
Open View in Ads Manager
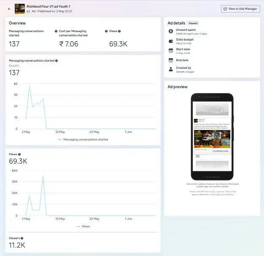240,9
